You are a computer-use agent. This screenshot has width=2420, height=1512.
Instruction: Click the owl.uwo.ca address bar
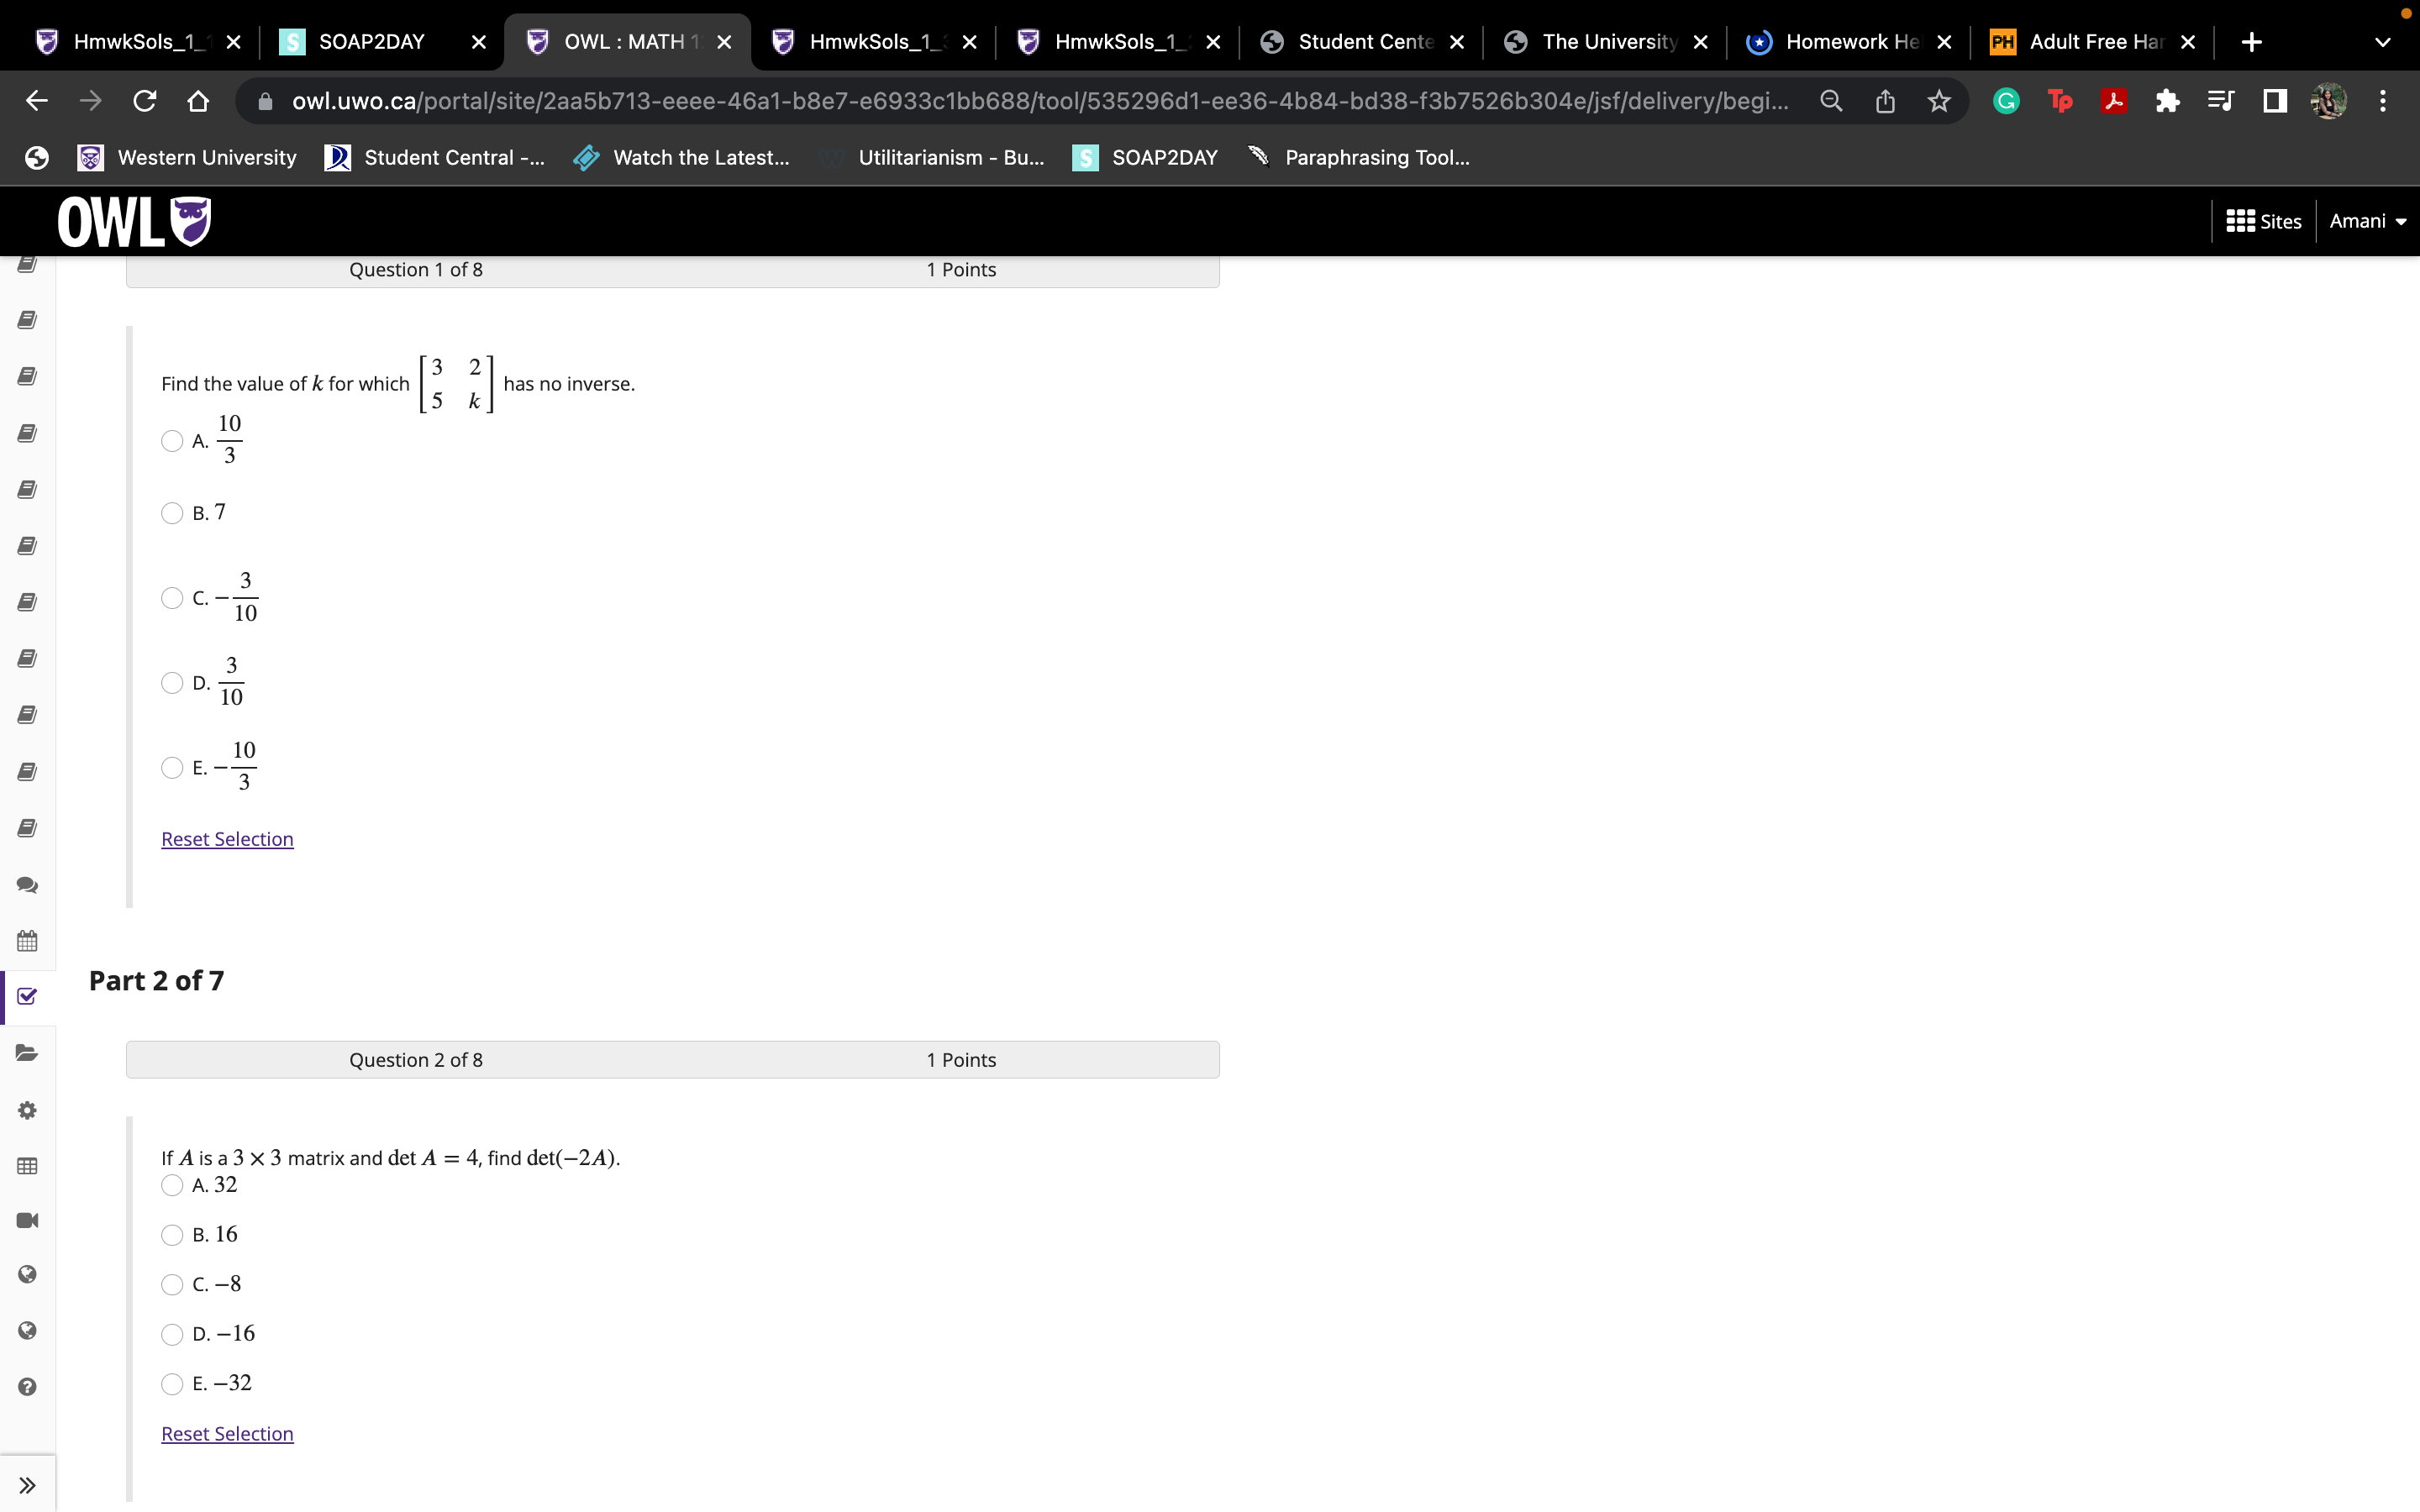pos(1040,101)
